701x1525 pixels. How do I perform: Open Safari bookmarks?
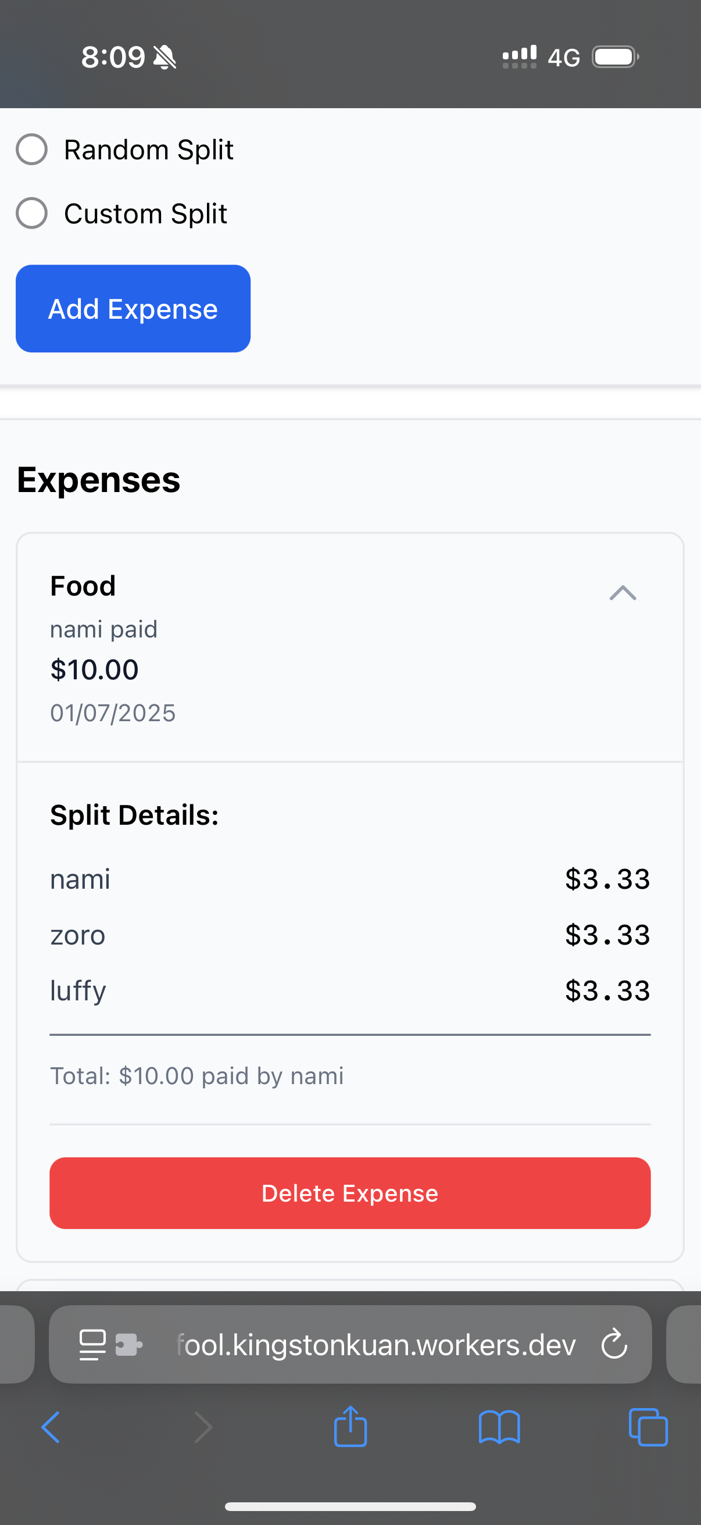pyautogui.click(x=499, y=1427)
